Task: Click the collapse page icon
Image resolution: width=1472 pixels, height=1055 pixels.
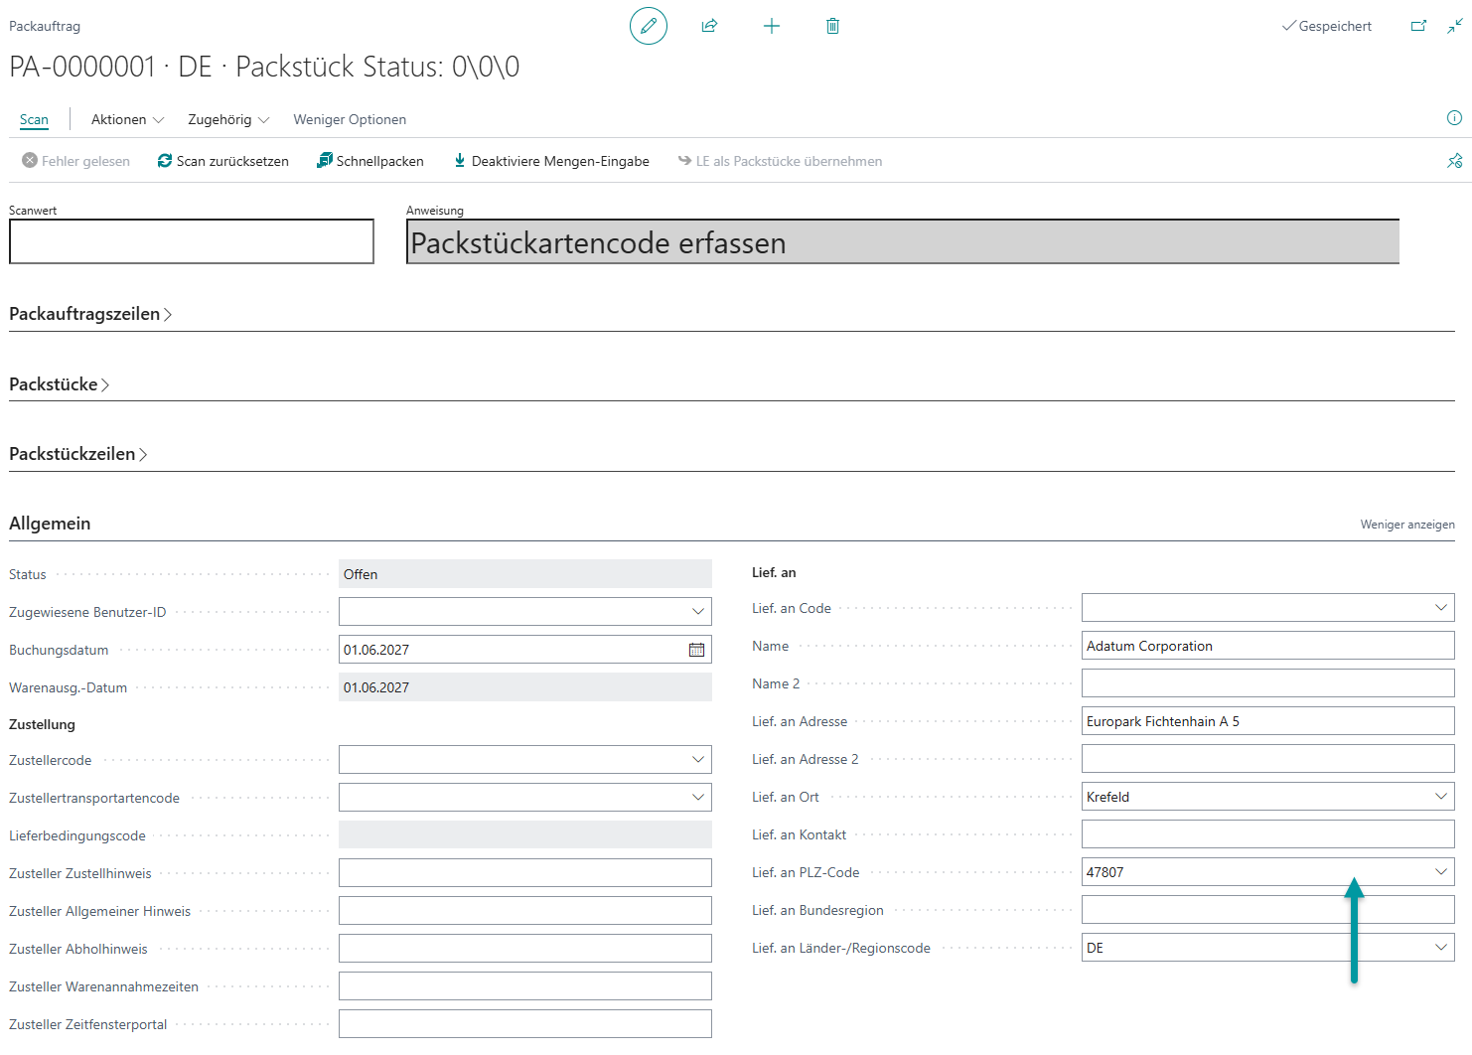Action: 1454,26
